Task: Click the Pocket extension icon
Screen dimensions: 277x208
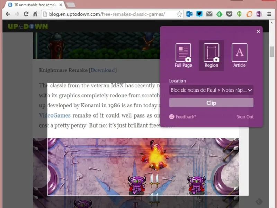Action: tap(229, 14)
